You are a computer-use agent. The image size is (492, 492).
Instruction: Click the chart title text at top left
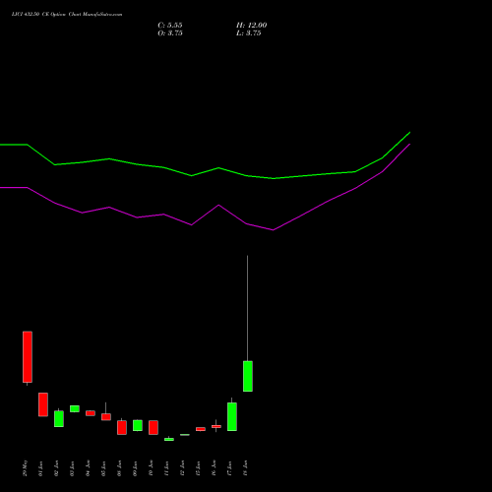coord(67,15)
